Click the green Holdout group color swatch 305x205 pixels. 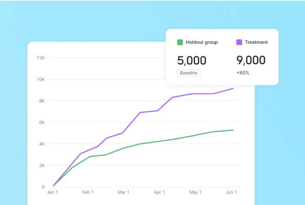(180, 42)
